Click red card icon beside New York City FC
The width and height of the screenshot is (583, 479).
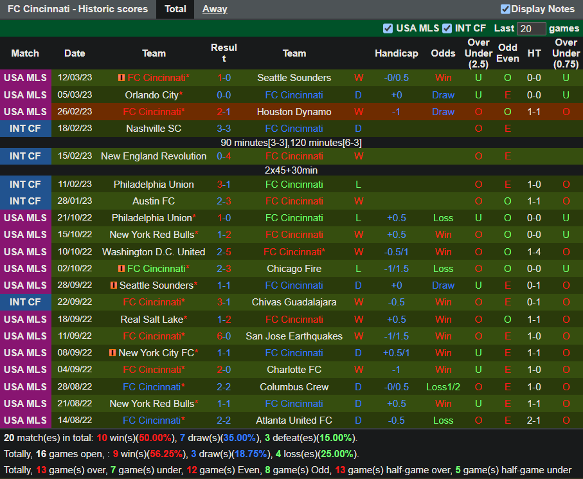click(x=112, y=353)
